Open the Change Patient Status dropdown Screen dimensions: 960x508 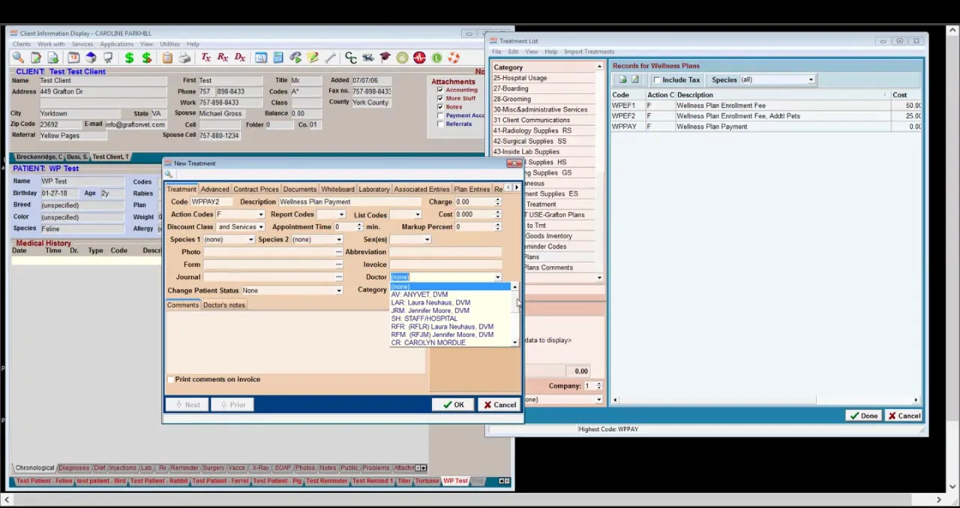(339, 291)
